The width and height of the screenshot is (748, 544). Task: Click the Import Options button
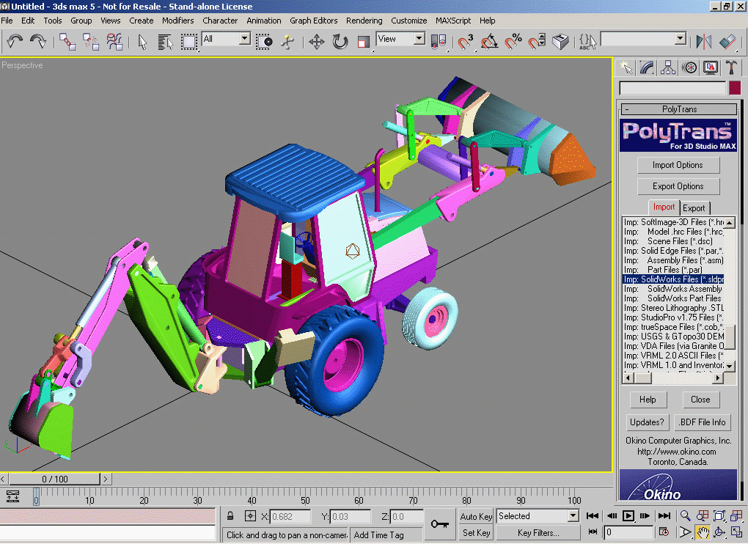tap(678, 165)
